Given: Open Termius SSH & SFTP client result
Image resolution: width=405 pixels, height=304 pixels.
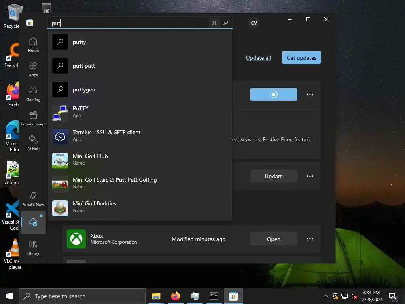Looking at the screenshot, I should point(140,136).
